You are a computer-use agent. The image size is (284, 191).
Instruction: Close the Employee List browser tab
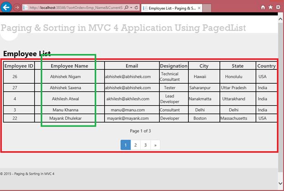coord(199,8)
